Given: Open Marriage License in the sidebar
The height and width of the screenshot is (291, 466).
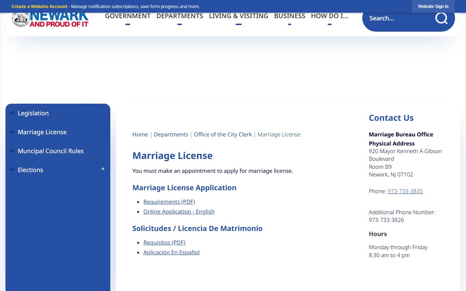Looking at the screenshot, I should coord(42,132).
